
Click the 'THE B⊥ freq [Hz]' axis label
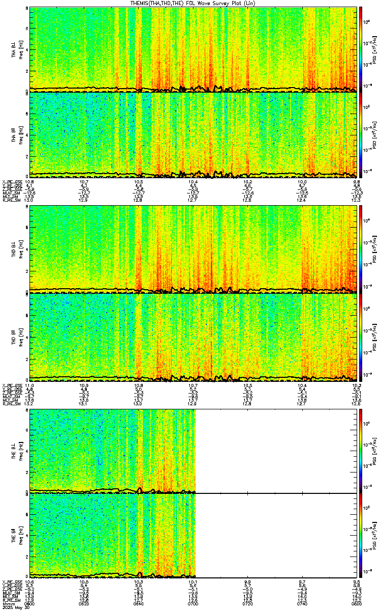pos(17,451)
